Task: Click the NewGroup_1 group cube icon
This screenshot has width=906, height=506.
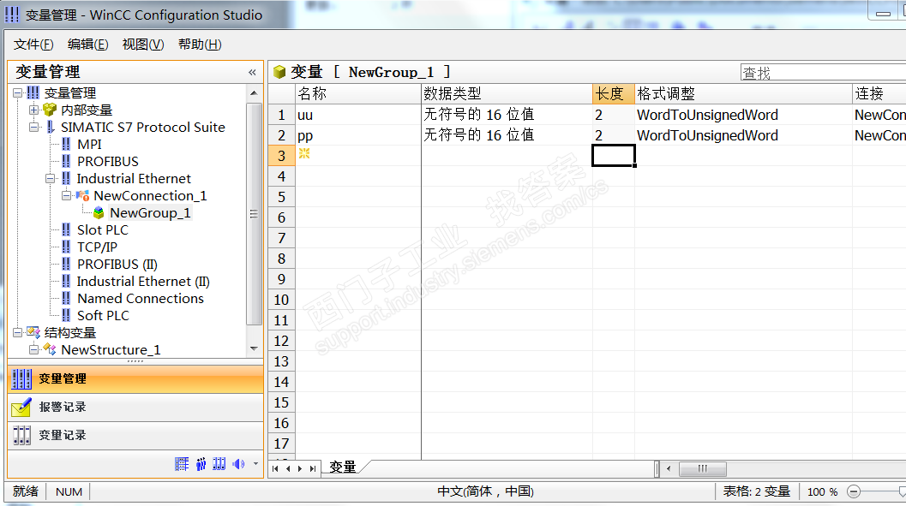Action: tap(99, 213)
